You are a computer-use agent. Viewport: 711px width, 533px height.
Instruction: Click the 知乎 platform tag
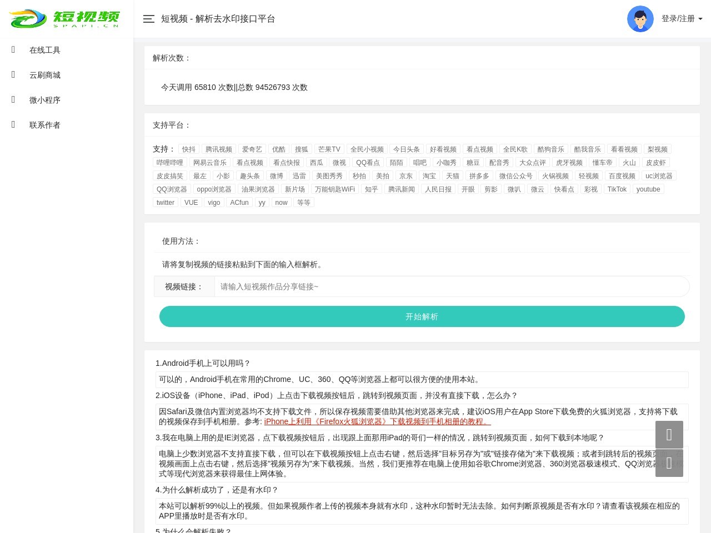coord(372,189)
